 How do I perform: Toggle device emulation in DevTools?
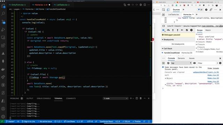tap(168, 10)
